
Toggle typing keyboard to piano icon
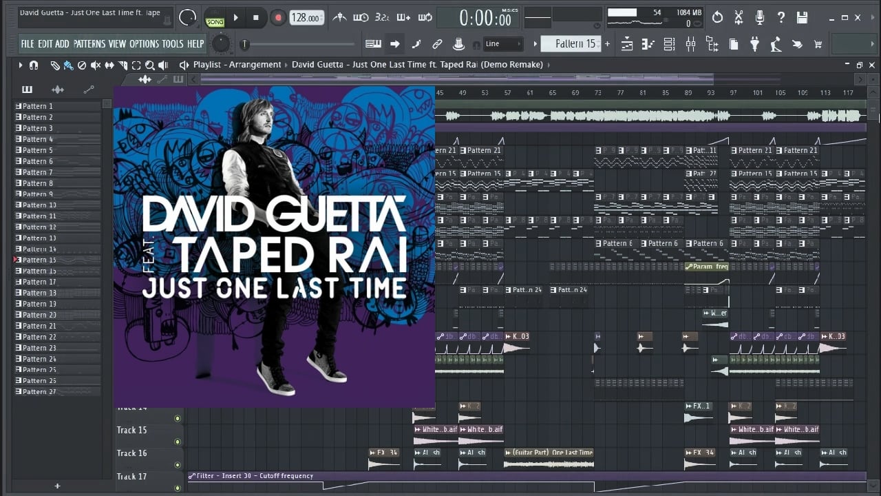(x=373, y=44)
